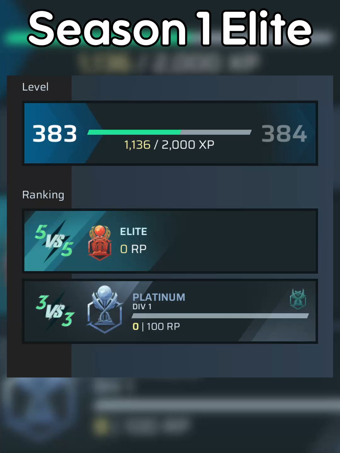The height and width of the screenshot is (453, 340).
Task: Click the Ranking section heading
Action: pyautogui.click(x=43, y=195)
